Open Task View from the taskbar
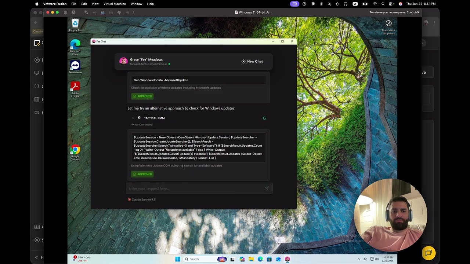The width and height of the screenshot is (470, 264). click(232, 259)
